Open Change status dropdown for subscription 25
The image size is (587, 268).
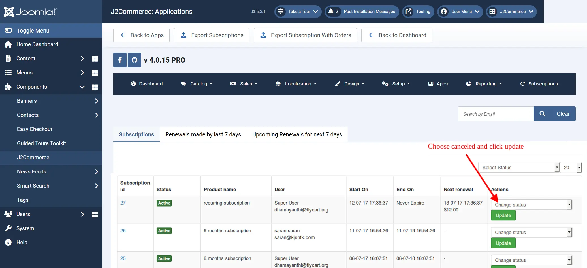531,260
